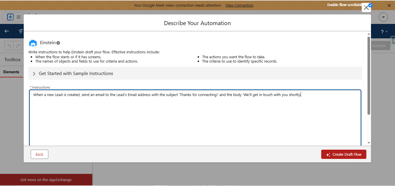Click 'The actions you want the flow to take.'
Screen dimensions: 395x186
234,57
